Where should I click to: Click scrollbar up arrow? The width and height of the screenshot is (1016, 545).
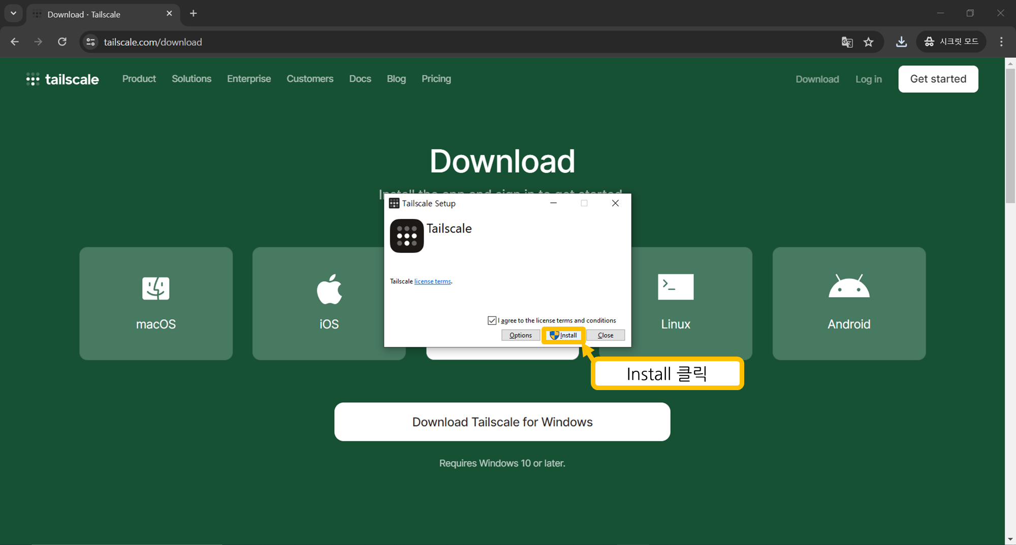coord(1010,63)
